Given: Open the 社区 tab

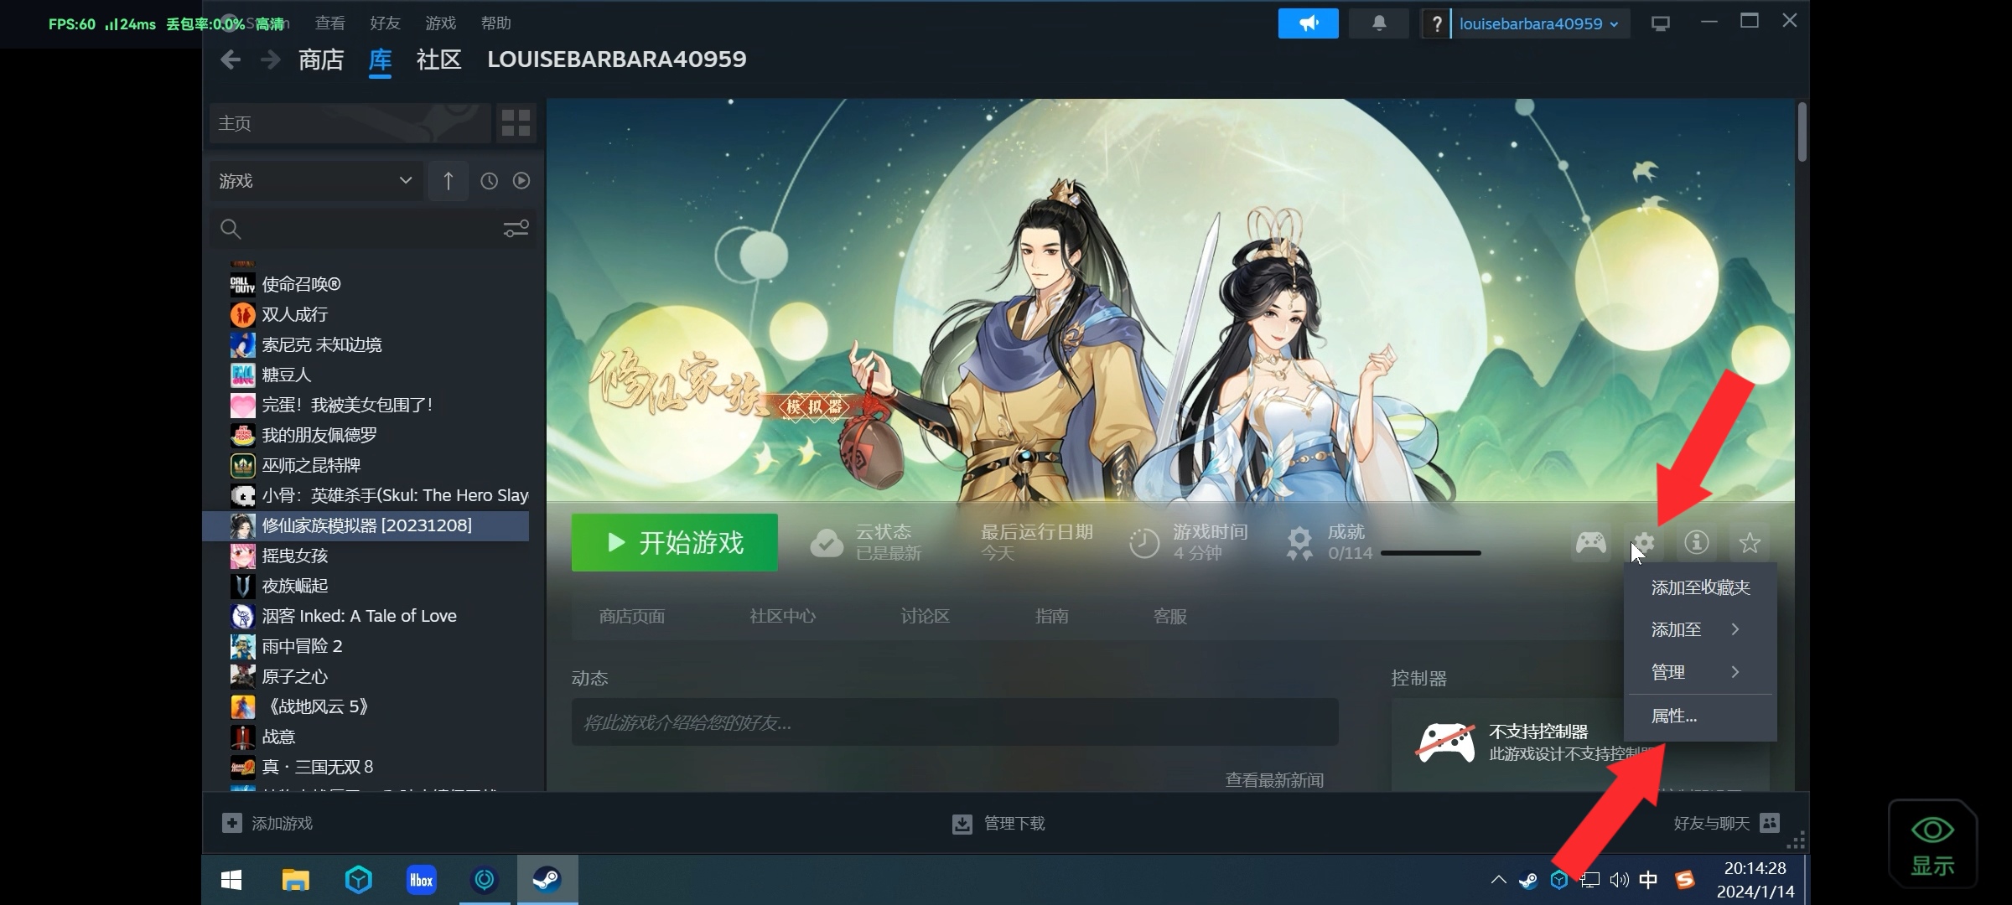Looking at the screenshot, I should point(439,59).
